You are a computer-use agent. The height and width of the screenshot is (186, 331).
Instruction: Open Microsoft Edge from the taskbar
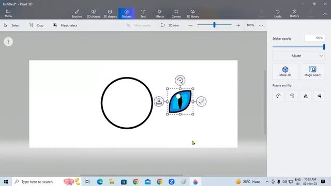coord(100,181)
